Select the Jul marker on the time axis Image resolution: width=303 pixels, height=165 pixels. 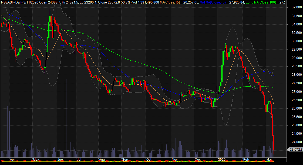pos(79,160)
